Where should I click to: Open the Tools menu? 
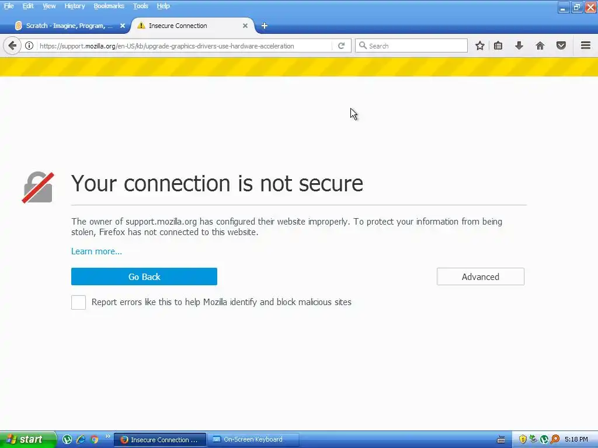[x=140, y=6]
